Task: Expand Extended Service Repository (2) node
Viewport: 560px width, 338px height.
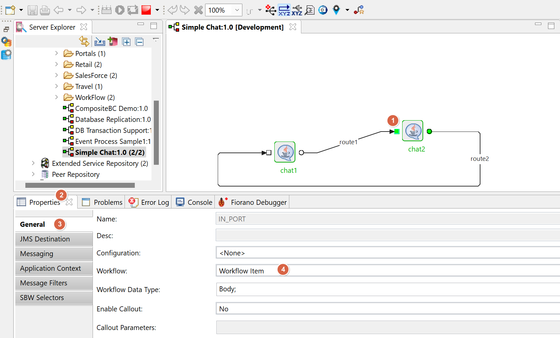Action: pos(33,163)
